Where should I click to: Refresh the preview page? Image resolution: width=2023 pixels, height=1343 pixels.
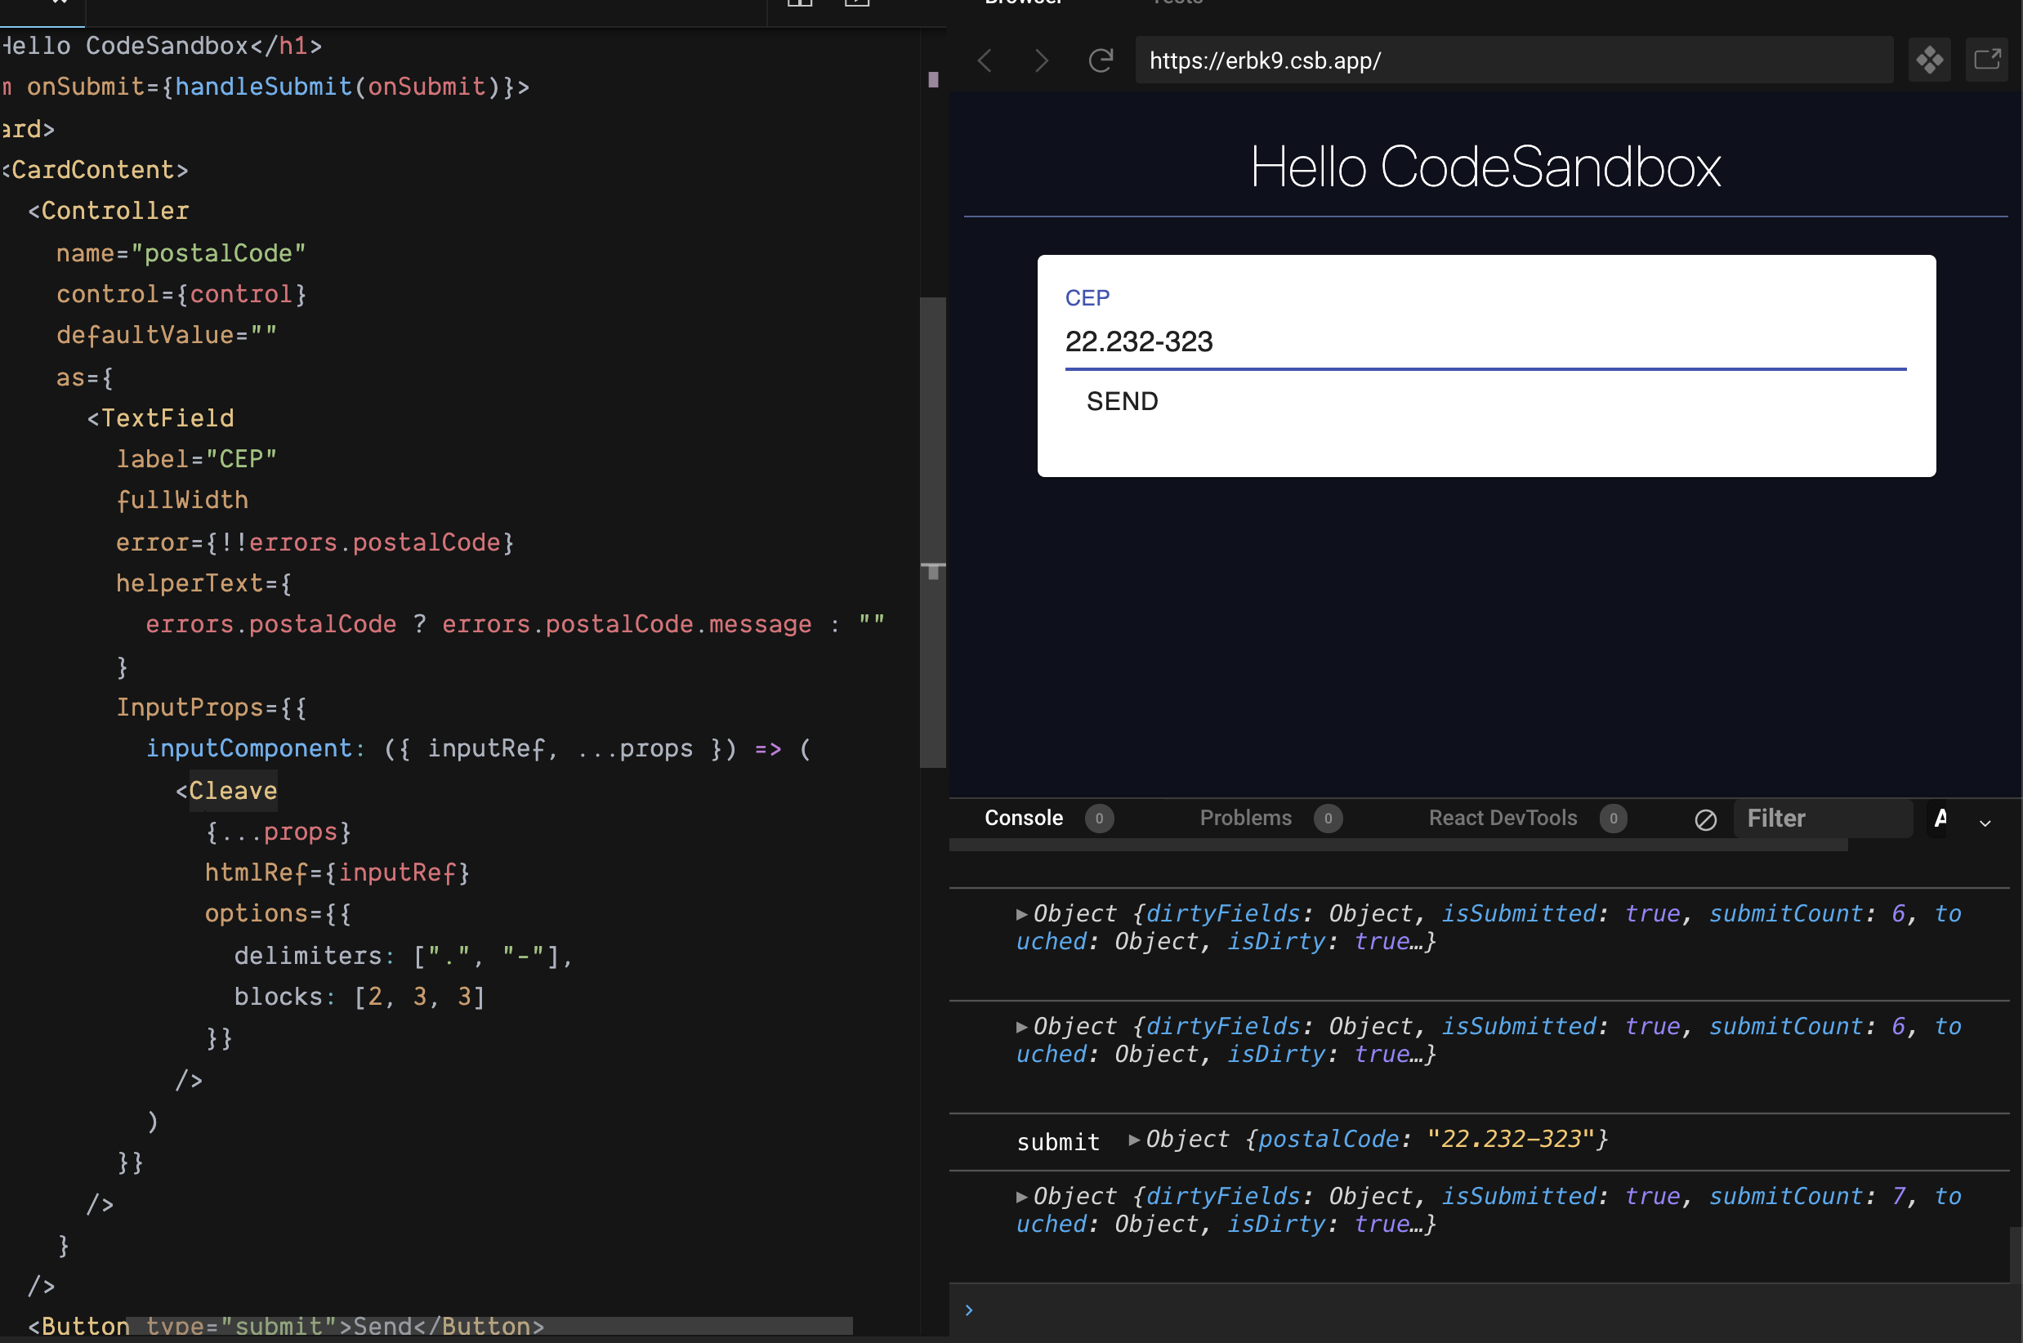coord(1100,60)
